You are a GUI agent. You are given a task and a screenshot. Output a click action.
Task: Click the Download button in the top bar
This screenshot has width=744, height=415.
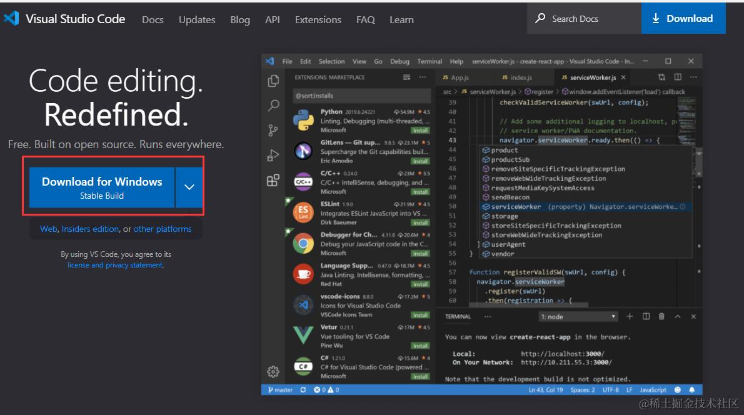683,18
